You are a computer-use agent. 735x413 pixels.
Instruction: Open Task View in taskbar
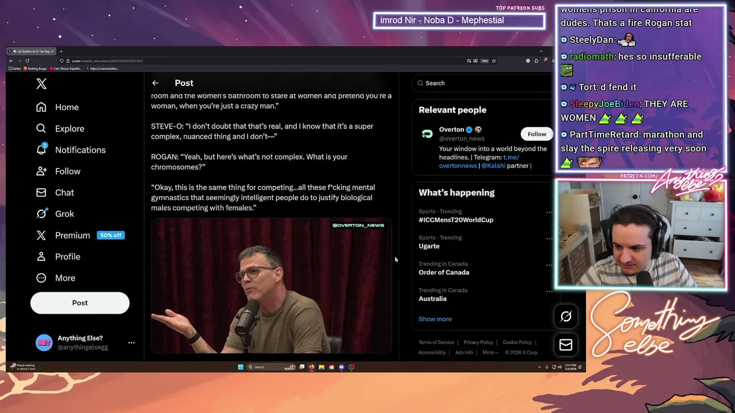click(x=301, y=367)
